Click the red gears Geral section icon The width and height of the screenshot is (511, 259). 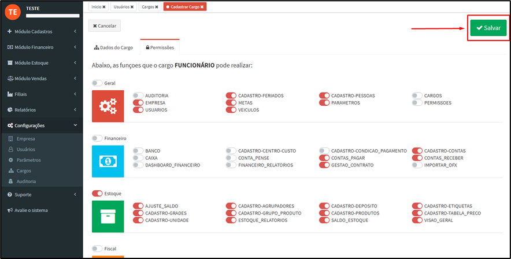click(108, 106)
